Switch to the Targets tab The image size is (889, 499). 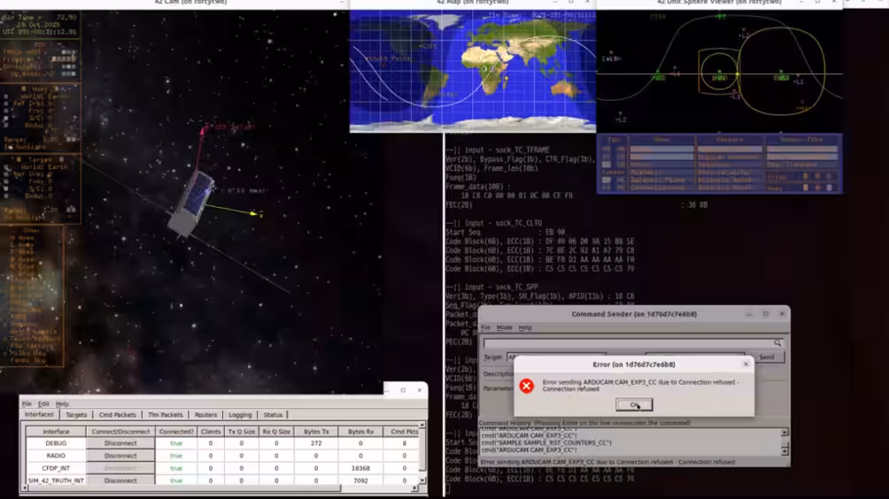click(x=76, y=415)
